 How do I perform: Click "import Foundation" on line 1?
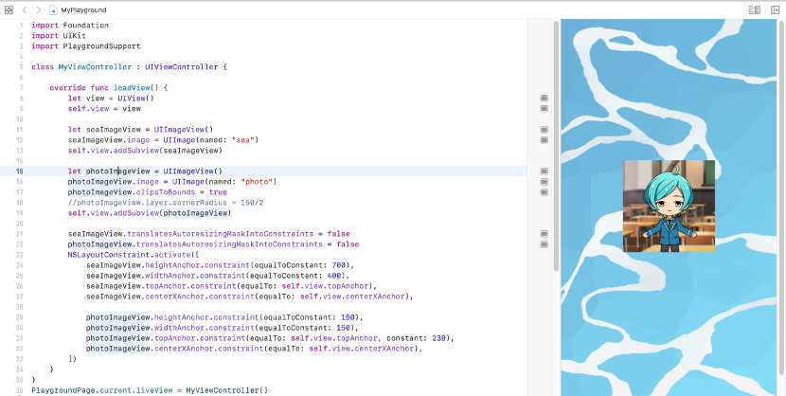coord(70,25)
